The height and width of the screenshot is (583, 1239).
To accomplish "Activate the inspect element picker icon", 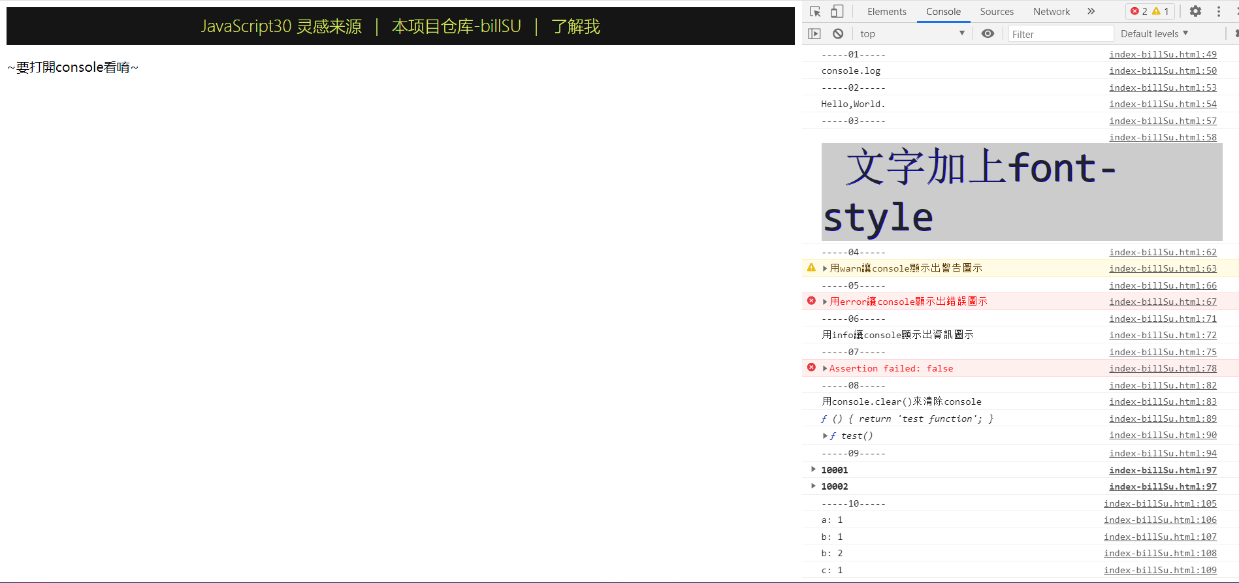I will click(x=815, y=11).
